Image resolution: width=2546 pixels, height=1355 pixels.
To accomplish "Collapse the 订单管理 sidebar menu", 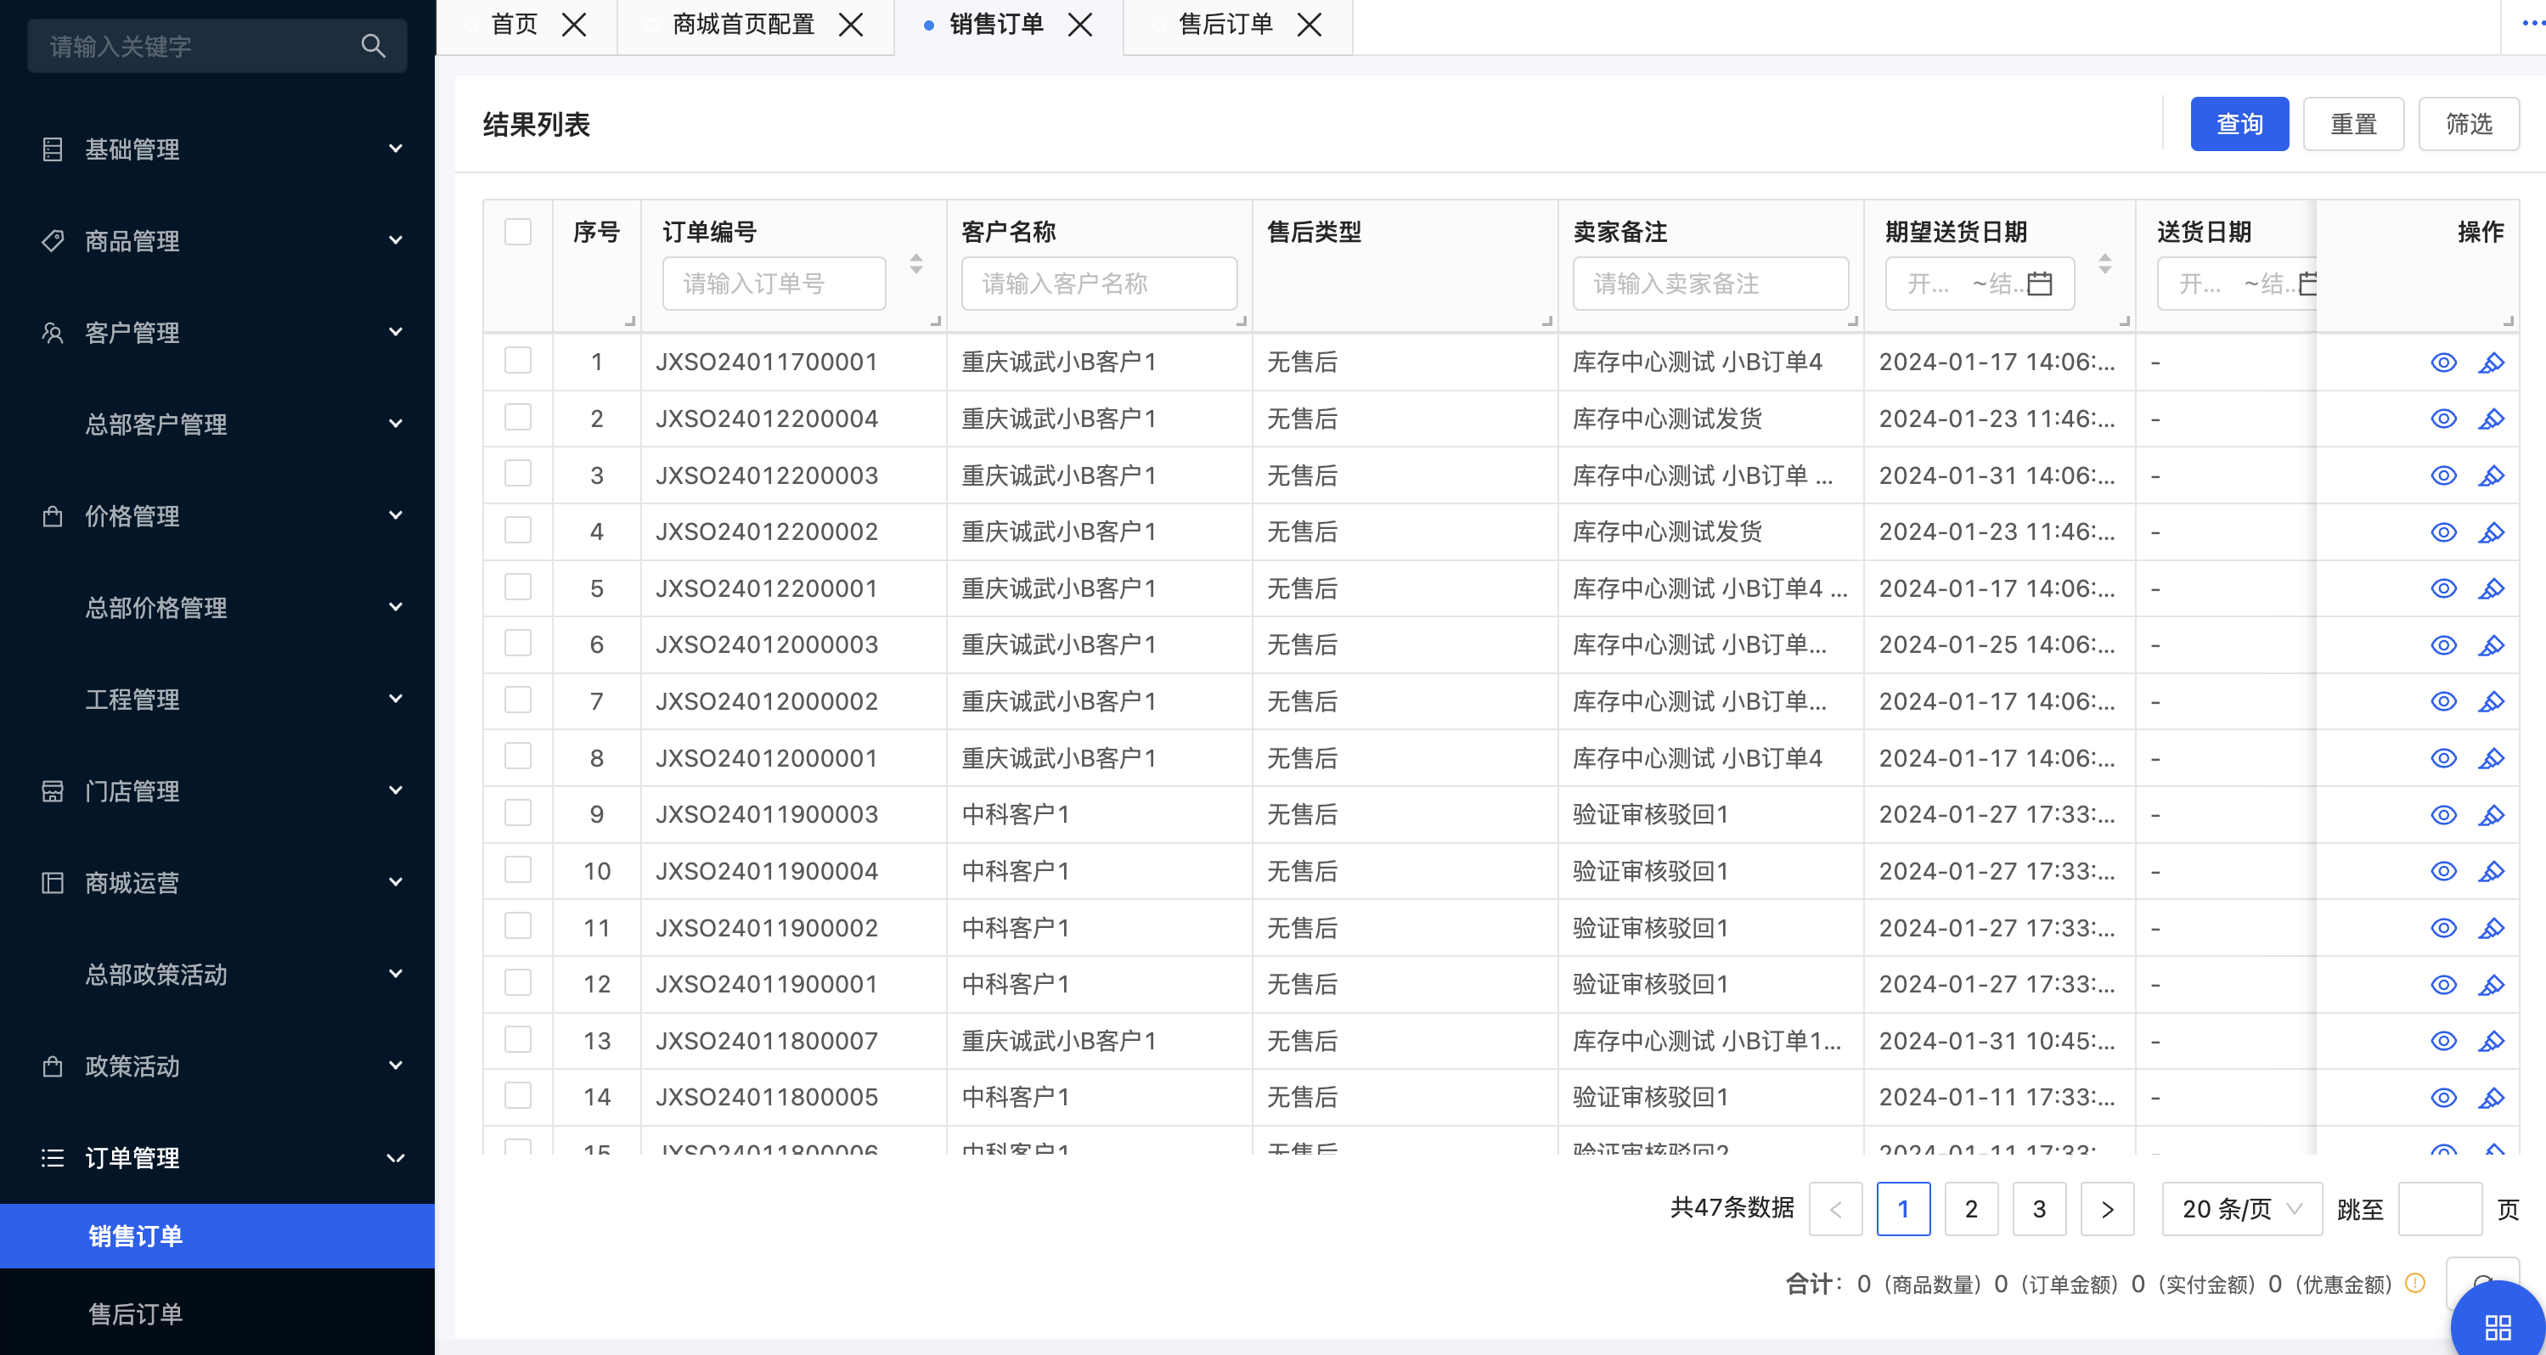I will pos(217,1157).
